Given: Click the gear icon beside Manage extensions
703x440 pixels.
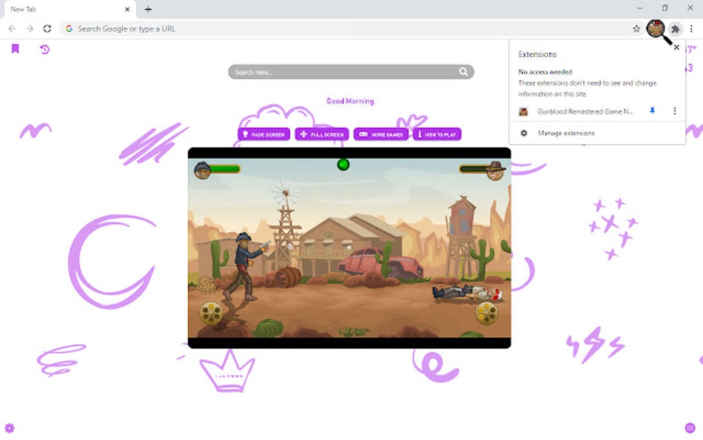Looking at the screenshot, I should click(524, 133).
